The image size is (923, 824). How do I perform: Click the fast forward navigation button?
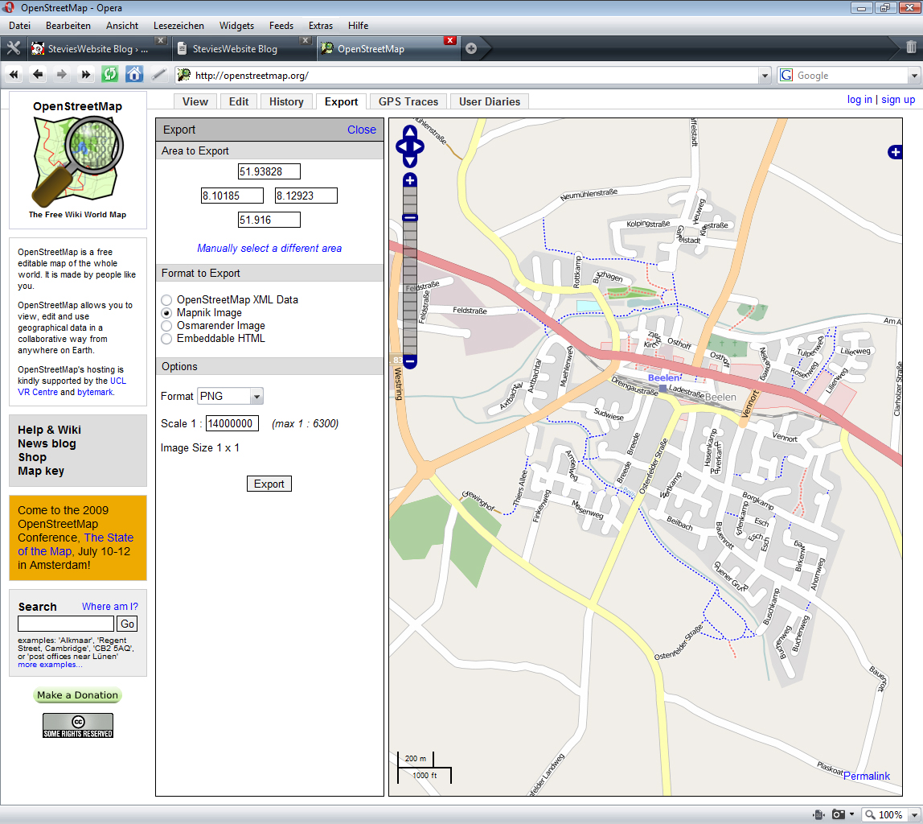85,74
